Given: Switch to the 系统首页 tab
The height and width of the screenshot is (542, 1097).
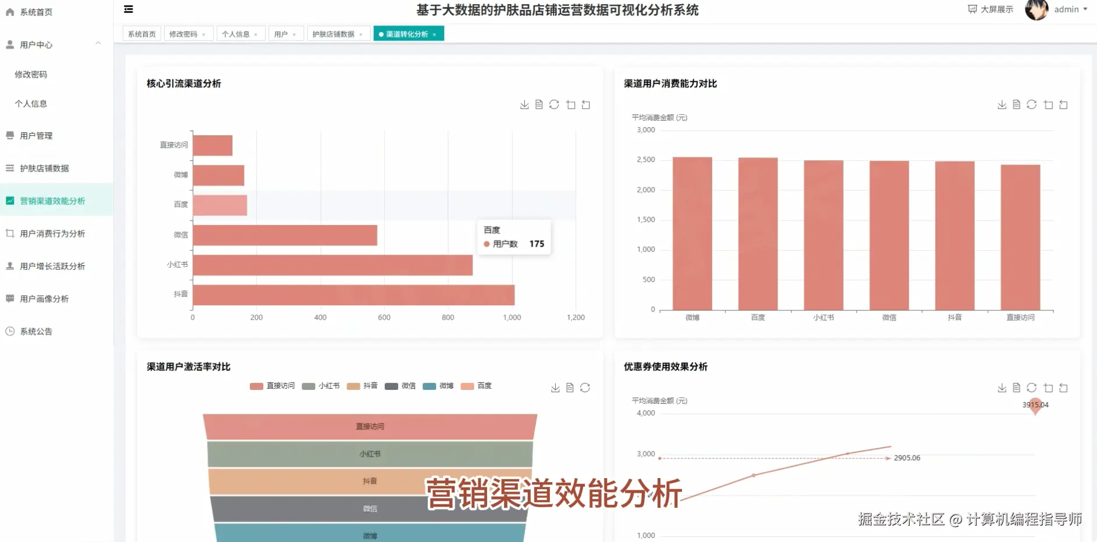Looking at the screenshot, I should (142, 34).
